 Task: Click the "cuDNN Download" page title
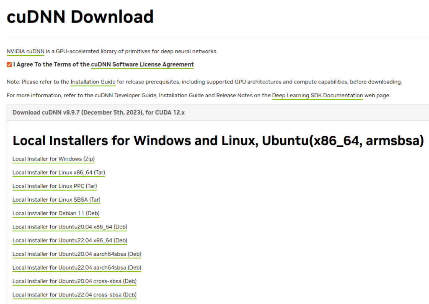pos(80,17)
